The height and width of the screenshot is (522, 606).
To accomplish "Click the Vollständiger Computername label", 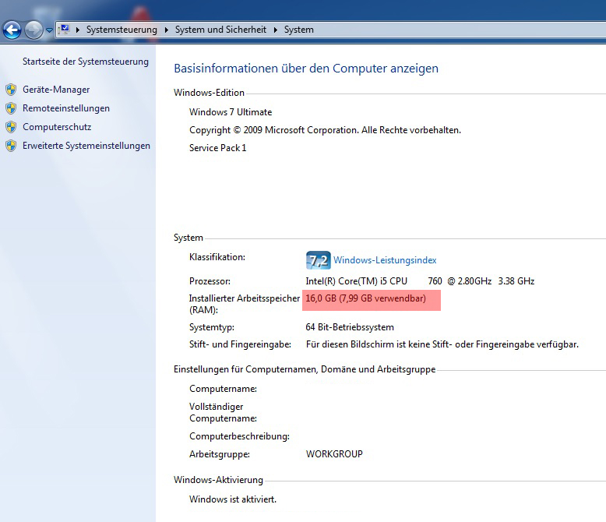I will pyautogui.click(x=223, y=413).
